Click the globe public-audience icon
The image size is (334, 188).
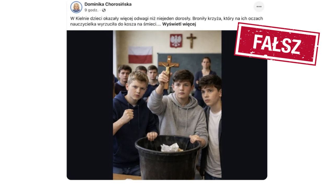tap(104, 10)
